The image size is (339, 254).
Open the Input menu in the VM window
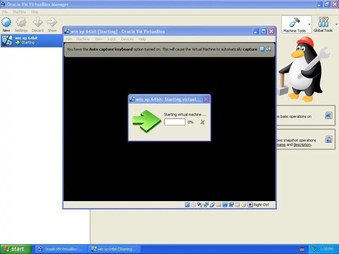coord(112,39)
